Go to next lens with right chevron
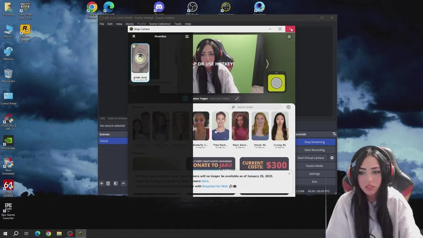 click(x=267, y=64)
